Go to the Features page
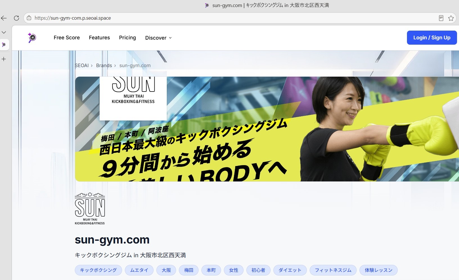The height and width of the screenshot is (280, 459). click(x=99, y=38)
